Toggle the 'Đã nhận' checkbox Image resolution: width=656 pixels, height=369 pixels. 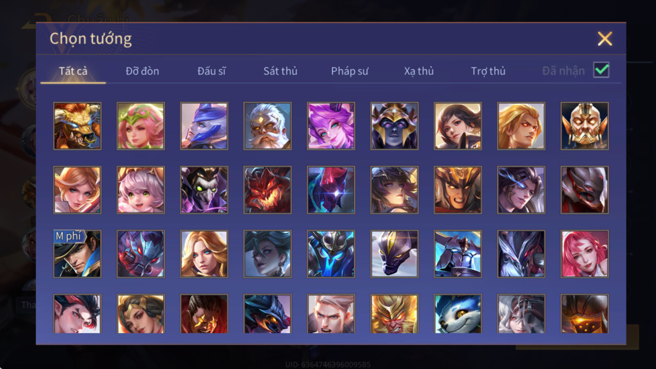[601, 70]
